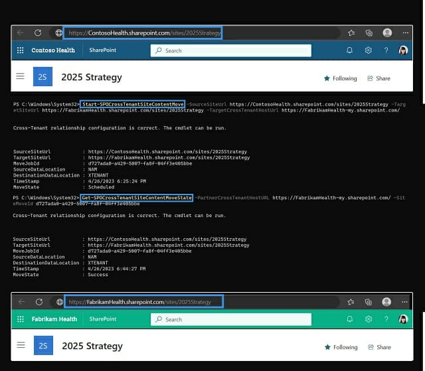Image resolution: width=425 pixels, height=371 pixels.
Task: Click the help question mark in Fabrikam header
Action: pyautogui.click(x=386, y=319)
